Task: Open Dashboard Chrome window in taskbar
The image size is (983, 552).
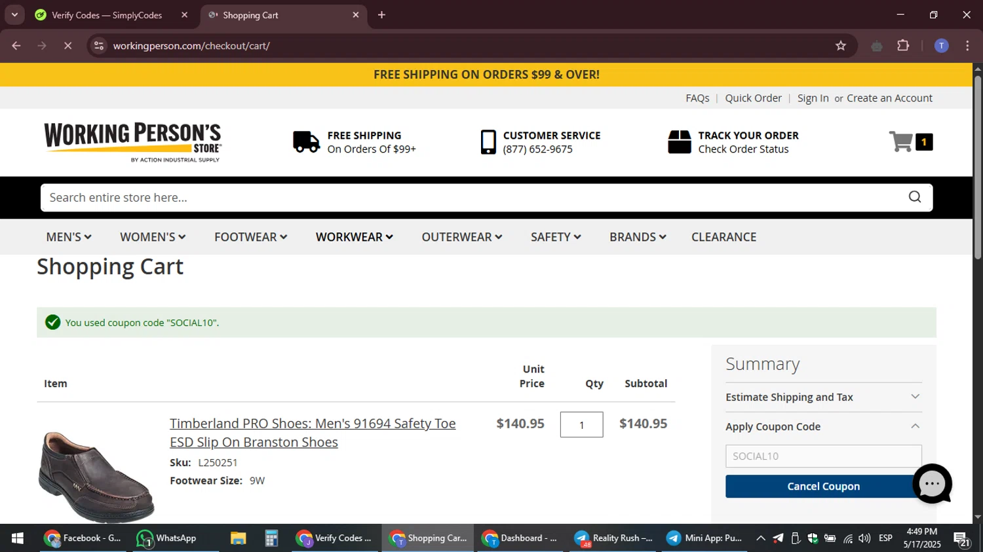Action: [x=520, y=538]
